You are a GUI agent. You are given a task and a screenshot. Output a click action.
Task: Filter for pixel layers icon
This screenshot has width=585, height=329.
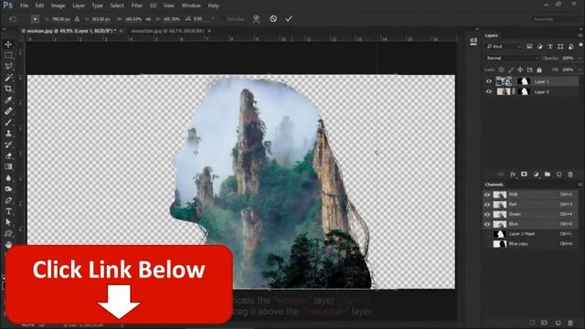[529, 47]
